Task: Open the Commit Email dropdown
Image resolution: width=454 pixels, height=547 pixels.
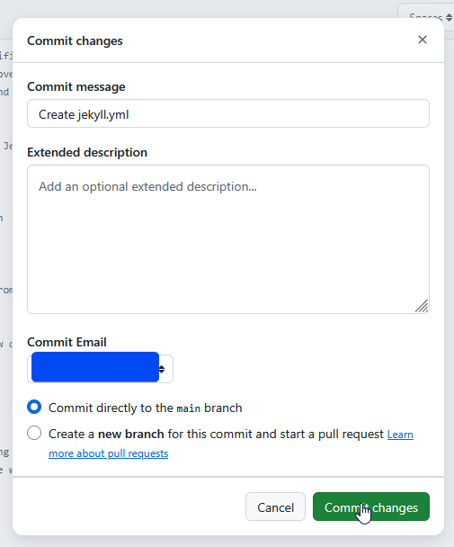Action: tap(100, 369)
